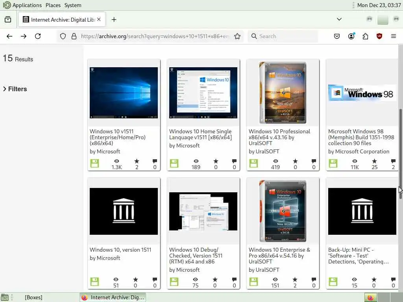This screenshot has width=403, height=302.
Task: Open the Applications menu
Action: click(x=27, y=5)
